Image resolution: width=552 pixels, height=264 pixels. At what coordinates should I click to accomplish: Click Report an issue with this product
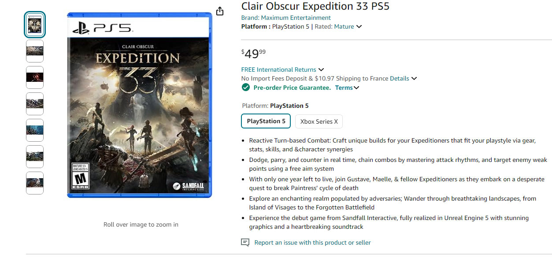tap(313, 242)
